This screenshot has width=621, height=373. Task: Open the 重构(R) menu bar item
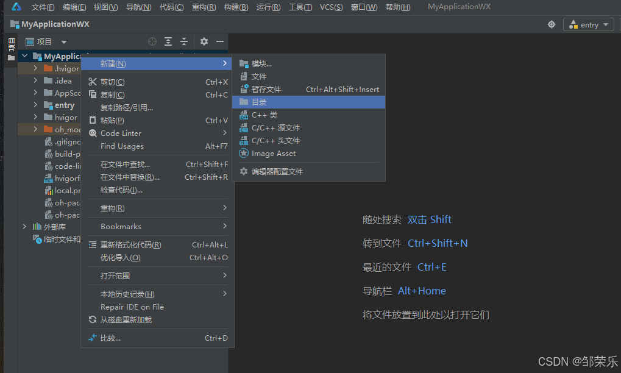pos(204,7)
